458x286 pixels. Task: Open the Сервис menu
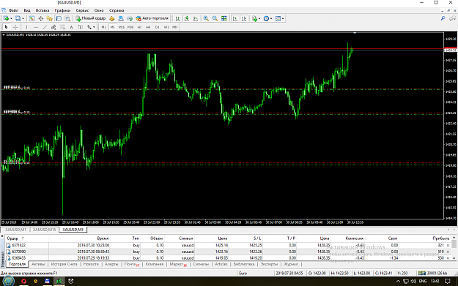(82, 10)
